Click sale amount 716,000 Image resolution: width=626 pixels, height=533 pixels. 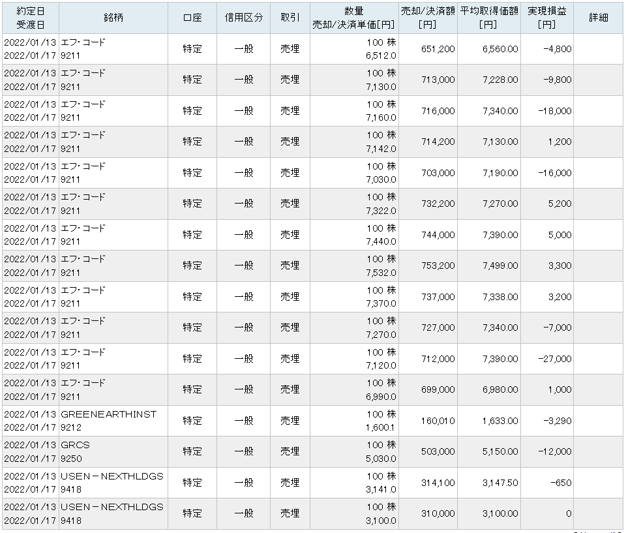438,111
